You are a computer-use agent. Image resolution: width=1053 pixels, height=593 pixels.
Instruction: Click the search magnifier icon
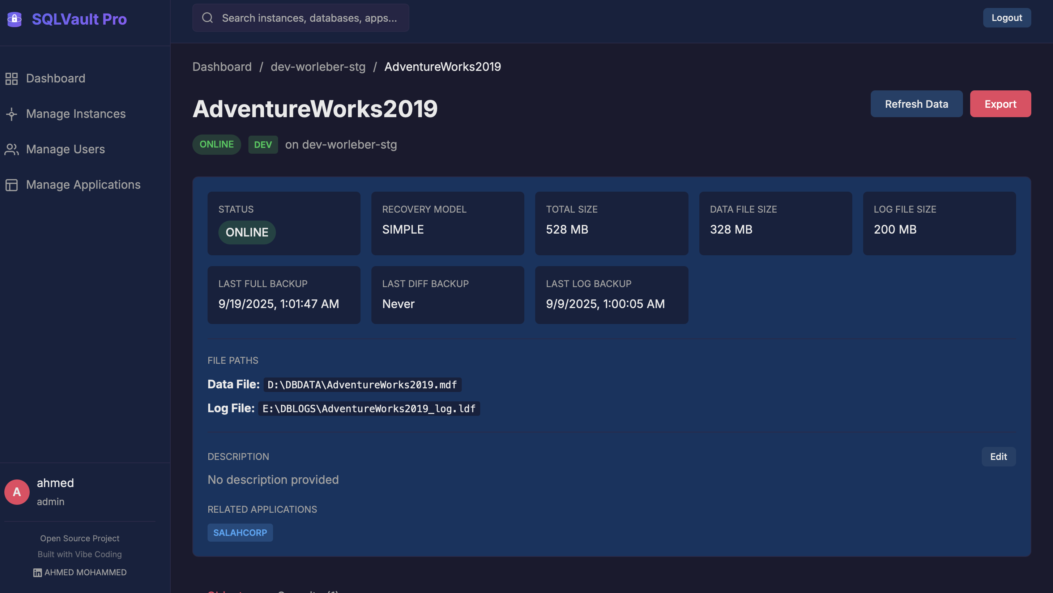point(207,18)
